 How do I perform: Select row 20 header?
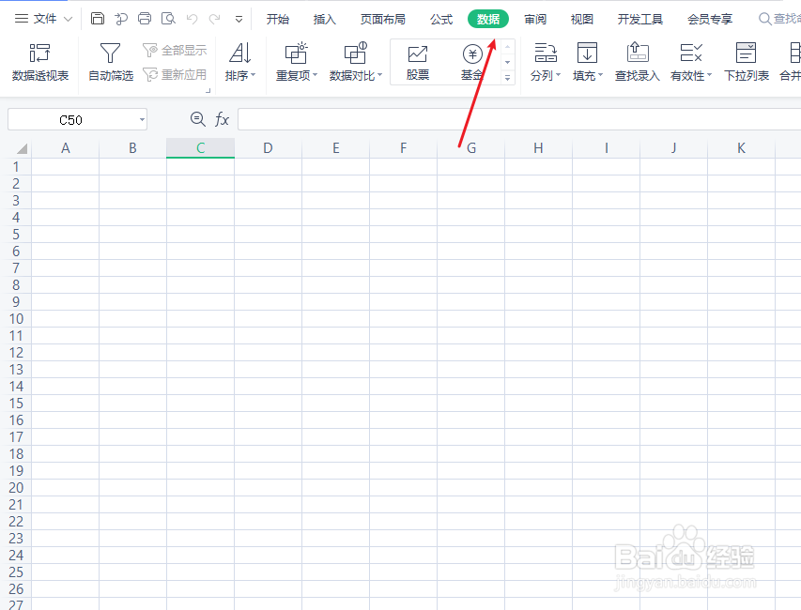tap(16, 487)
